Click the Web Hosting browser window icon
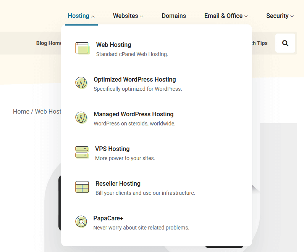Viewport: 304px width, 252px height. pos(82,48)
